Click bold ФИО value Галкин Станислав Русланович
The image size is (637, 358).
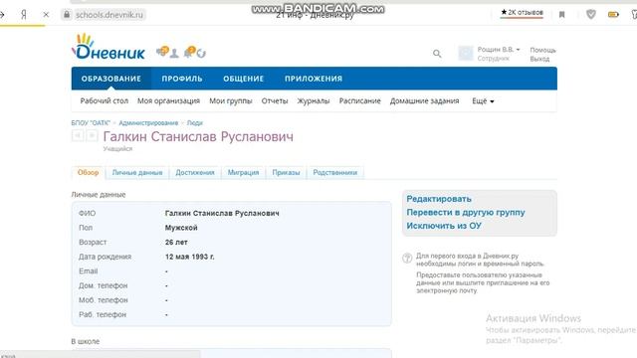(222, 213)
